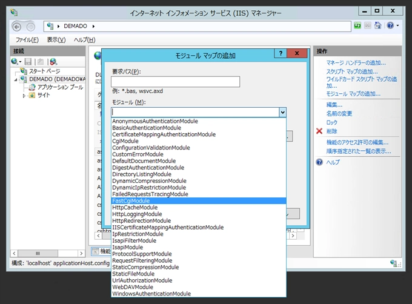Click the Up folder icon in Connections pane
412x304 pixels.
[40, 62]
